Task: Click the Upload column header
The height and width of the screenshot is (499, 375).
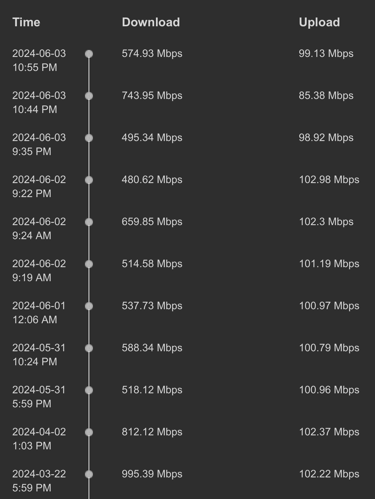Action: (319, 22)
